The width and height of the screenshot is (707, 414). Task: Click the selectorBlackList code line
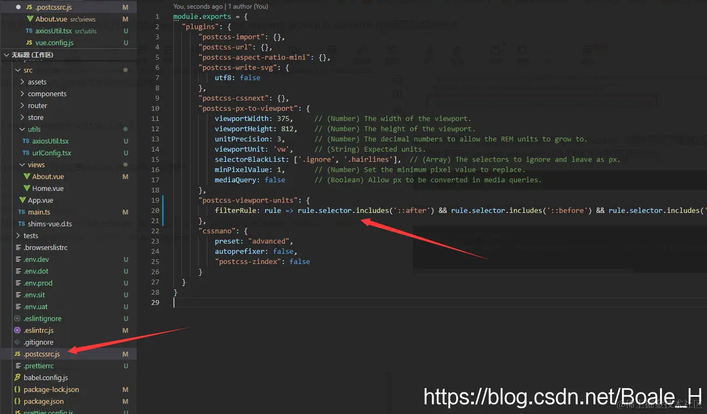point(418,159)
